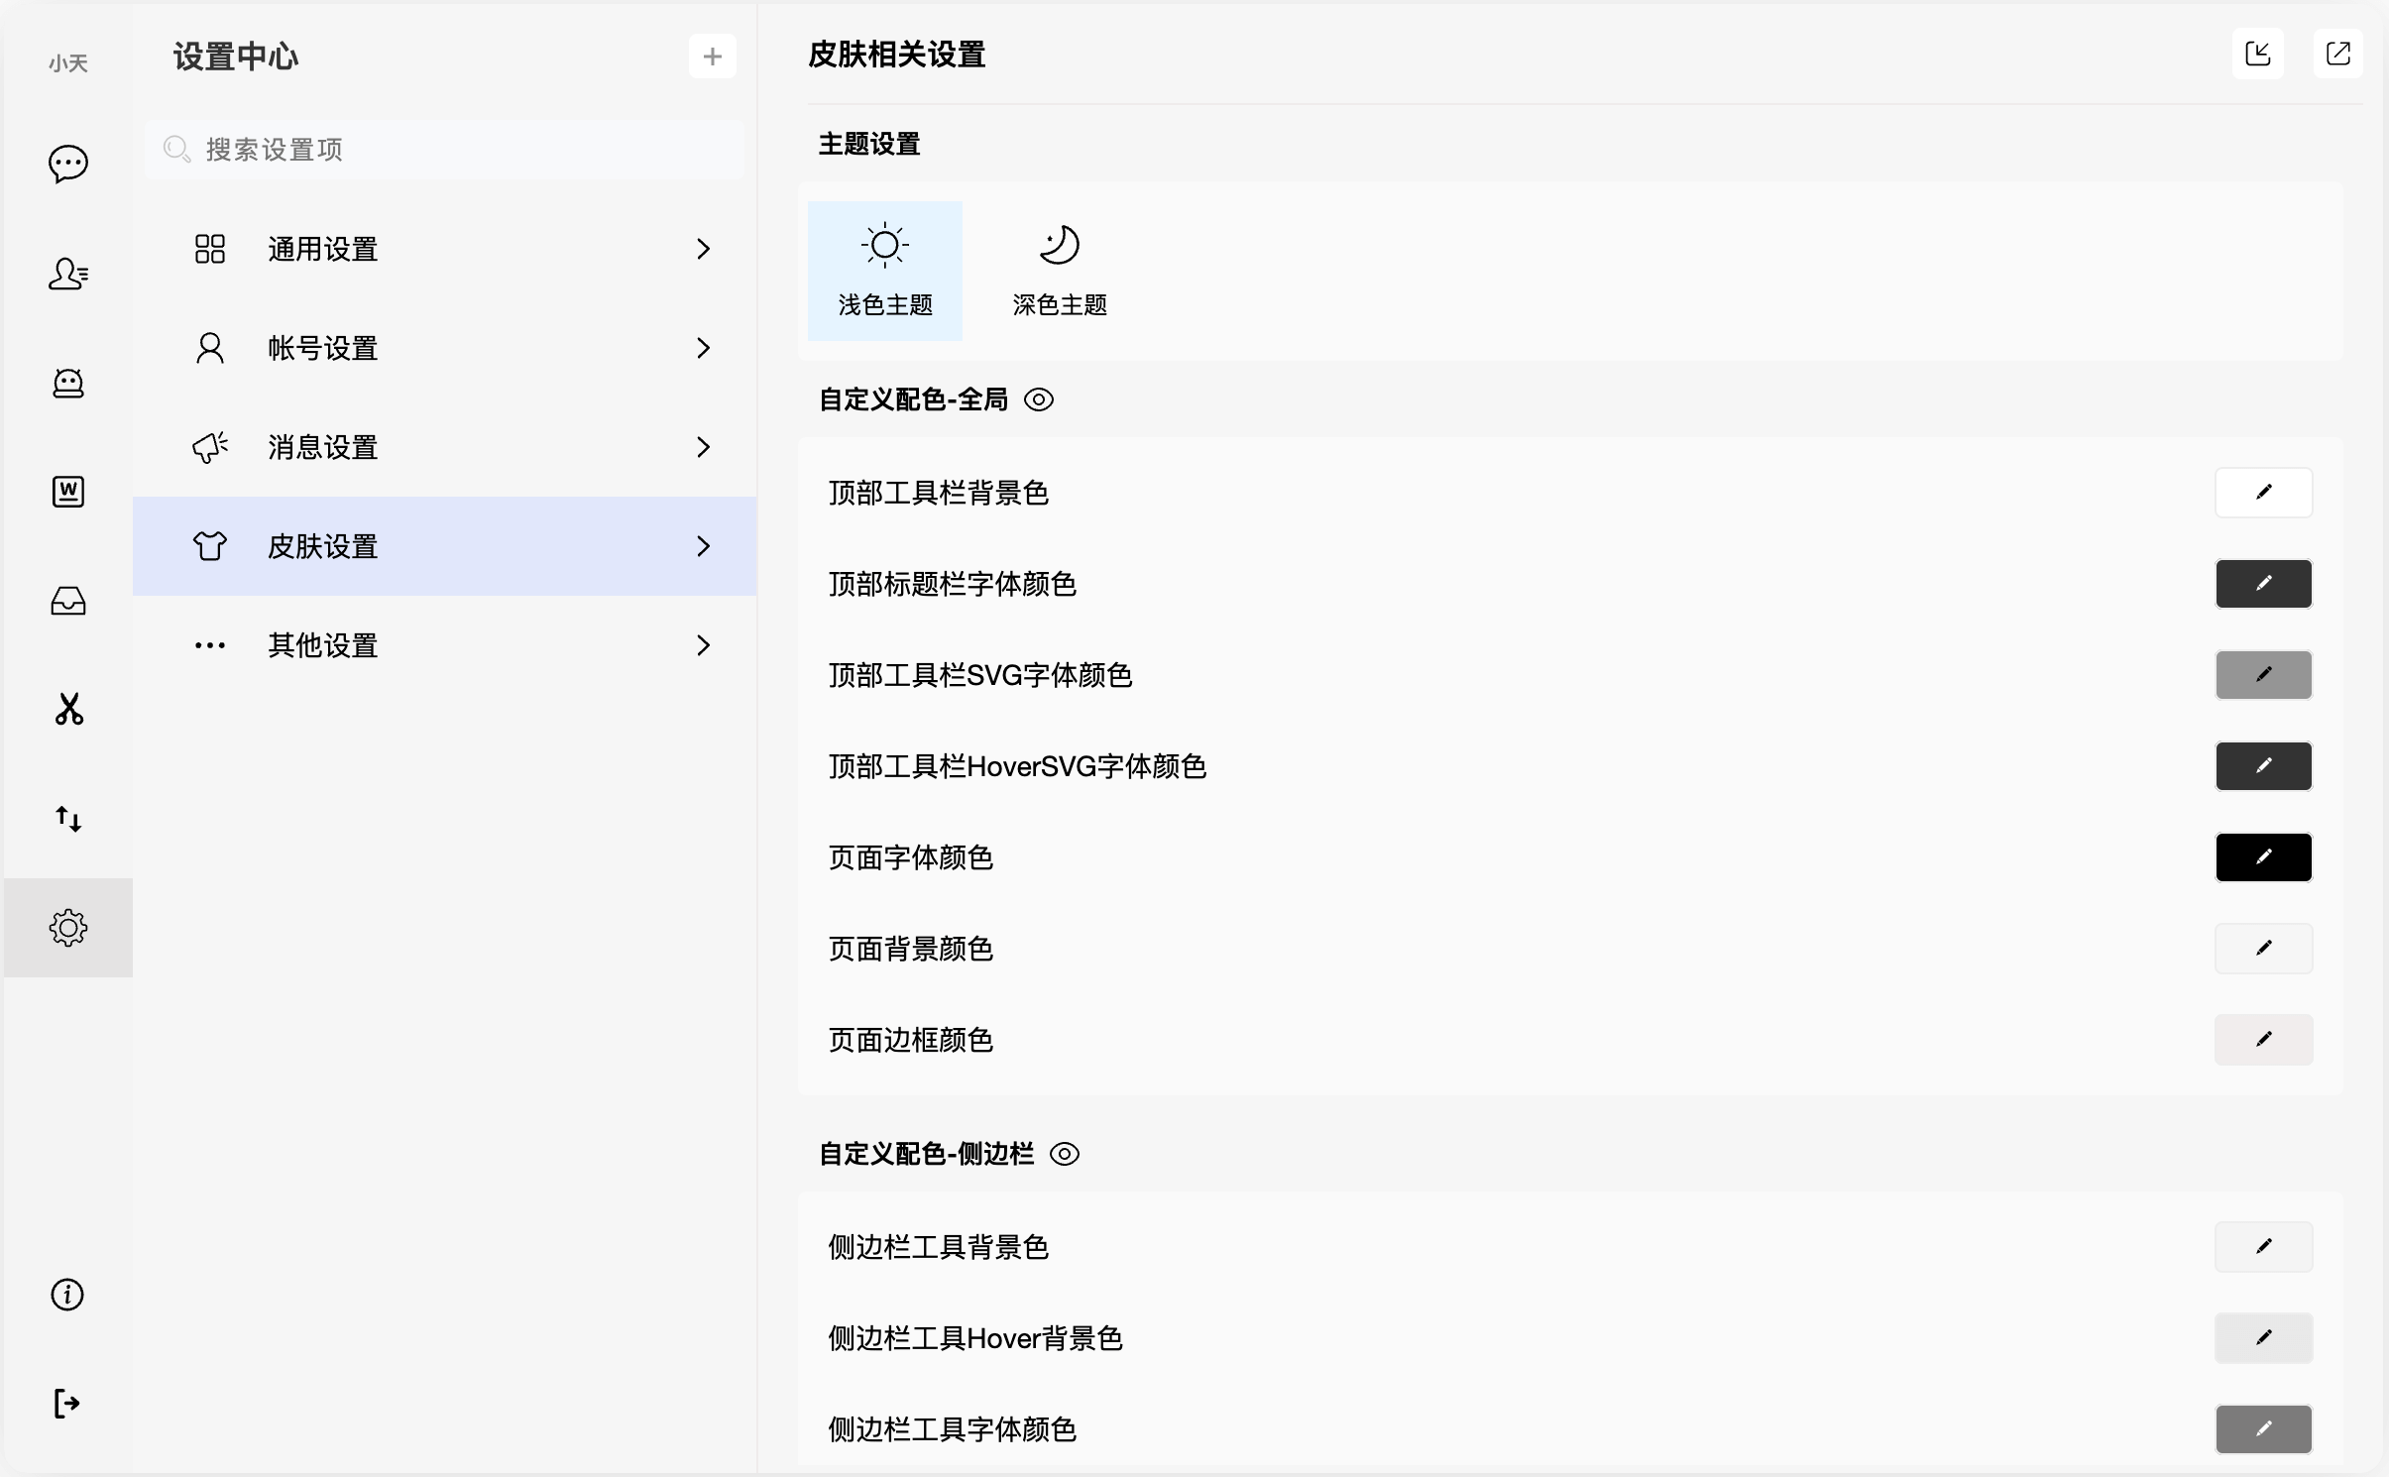The width and height of the screenshot is (2389, 1477).
Task: Click the person icon beside 帐号设置
Action: (210, 348)
